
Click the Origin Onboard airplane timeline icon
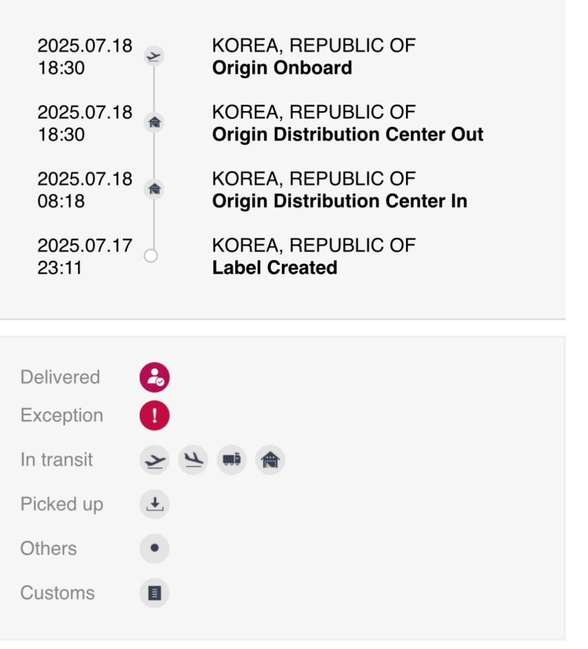click(154, 57)
